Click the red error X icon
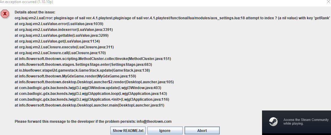 coord(5,14)
